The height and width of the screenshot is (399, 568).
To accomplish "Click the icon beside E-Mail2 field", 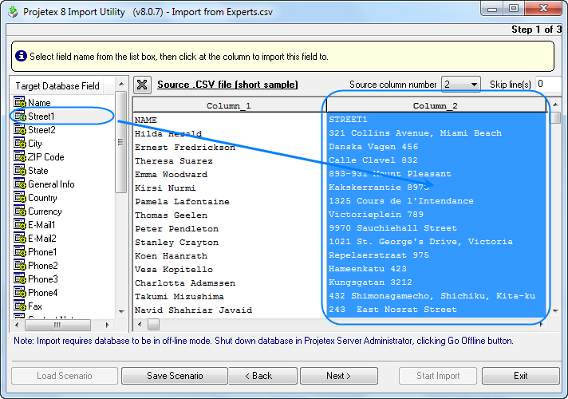I will tap(20, 238).
